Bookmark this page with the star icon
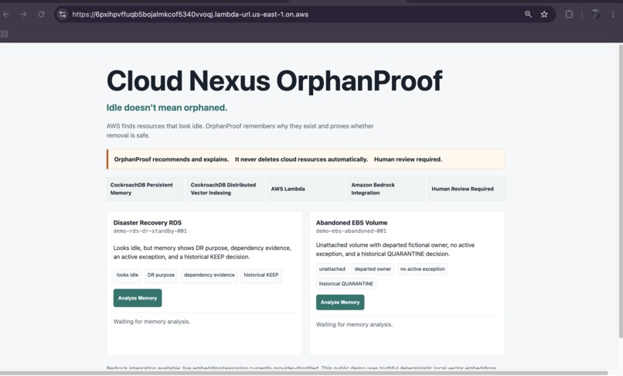This screenshot has height=376, width=623. coord(544,15)
